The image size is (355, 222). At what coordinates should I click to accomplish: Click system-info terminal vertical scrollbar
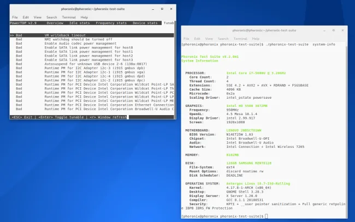pyautogui.click(x=347, y=132)
